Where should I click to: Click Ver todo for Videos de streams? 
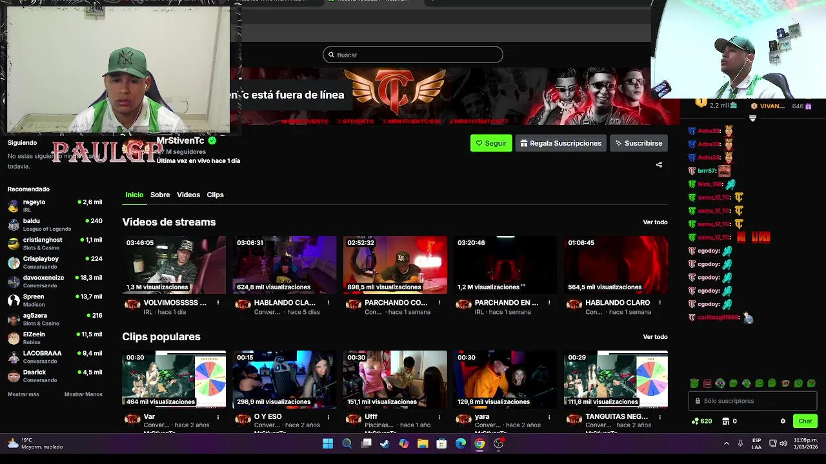click(x=655, y=222)
